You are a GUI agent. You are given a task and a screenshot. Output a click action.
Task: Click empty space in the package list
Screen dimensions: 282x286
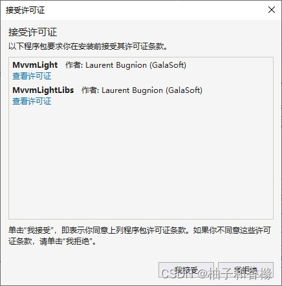click(x=141, y=161)
